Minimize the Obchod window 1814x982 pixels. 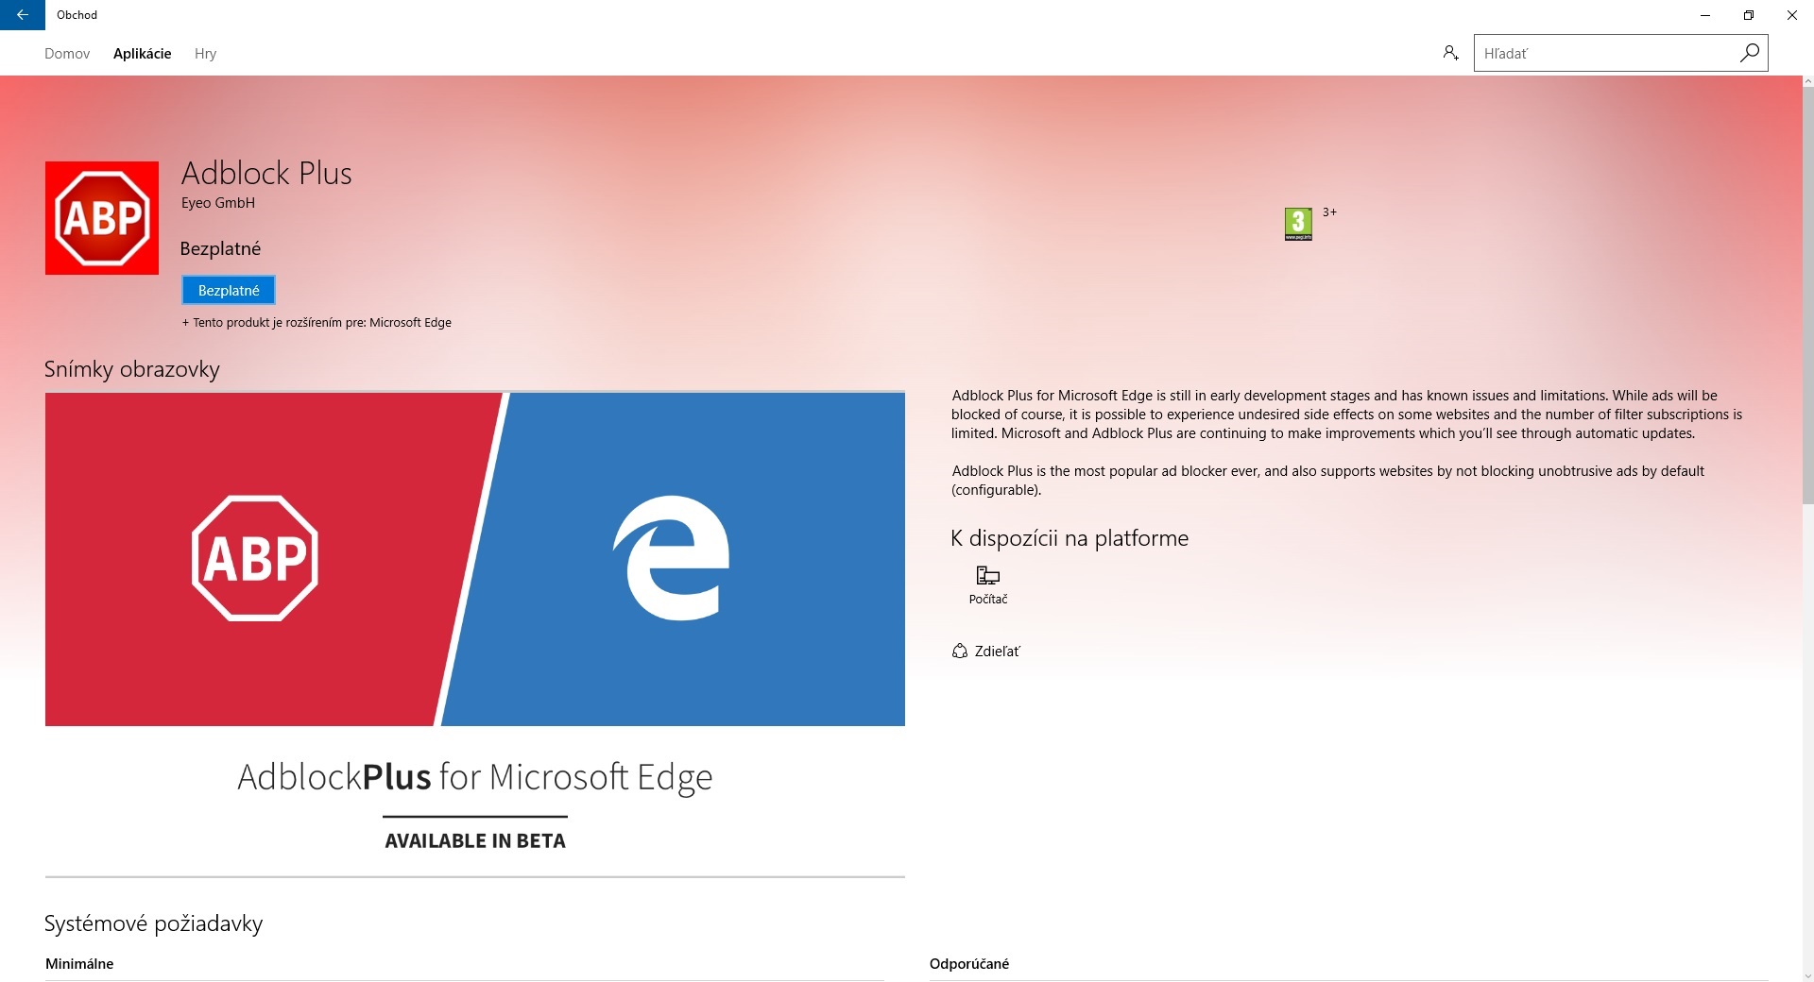point(1705,15)
